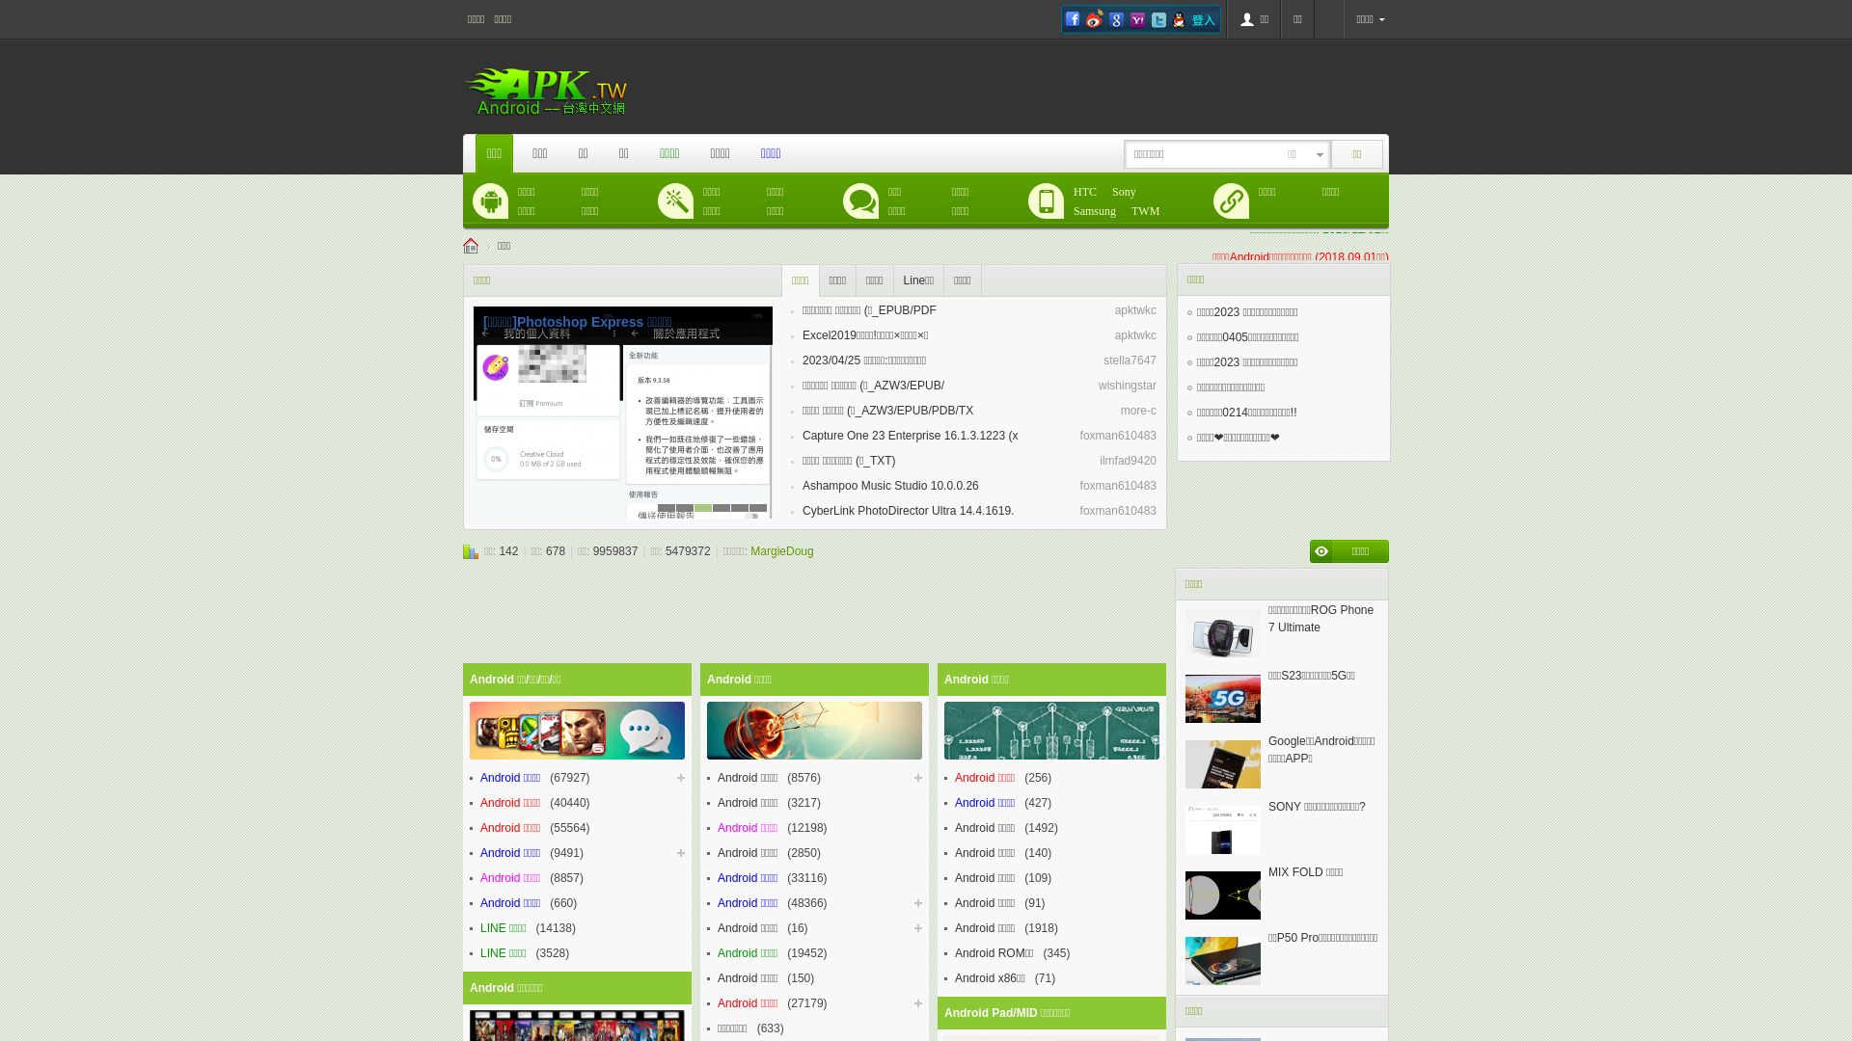
Task: Open author stella7647 profile
Action: coord(1130,360)
